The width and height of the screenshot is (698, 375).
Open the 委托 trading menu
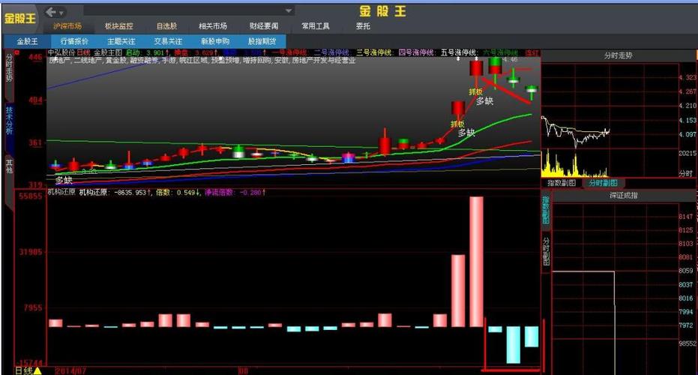[x=363, y=26]
